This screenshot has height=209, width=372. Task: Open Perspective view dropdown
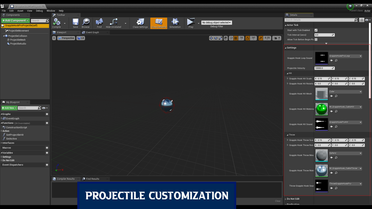66,38
